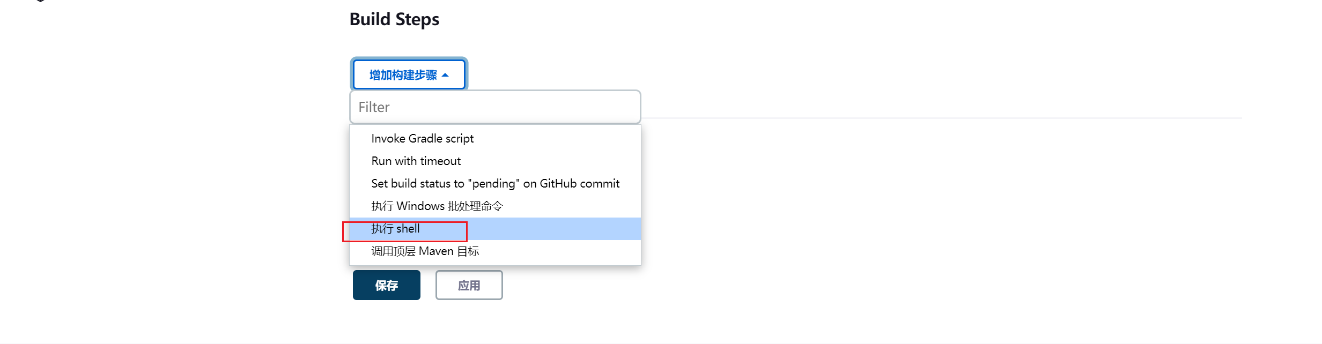The width and height of the screenshot is (1322, 344).
Task: Select the highlighted 执行 shell entry
Action: click(495, 228)
